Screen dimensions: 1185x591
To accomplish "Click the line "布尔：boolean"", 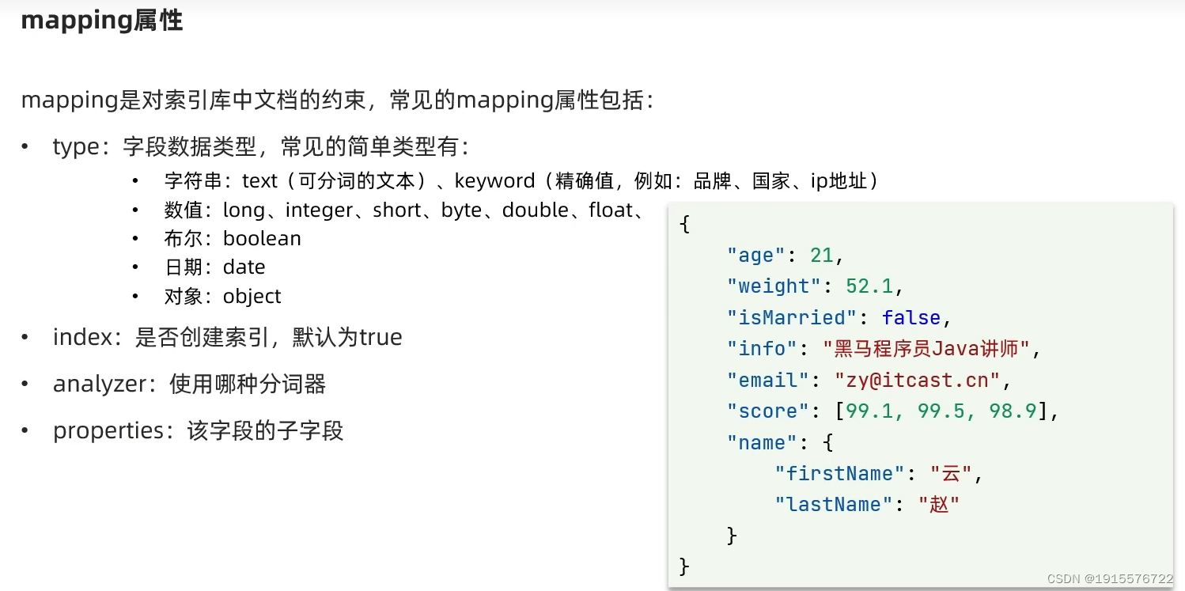I will 233,239.
